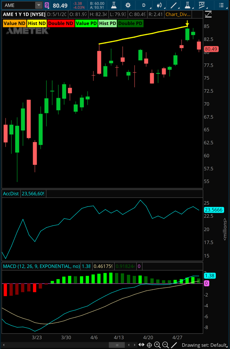
Task: Click the AccDist study label
Action: [11, 193]
